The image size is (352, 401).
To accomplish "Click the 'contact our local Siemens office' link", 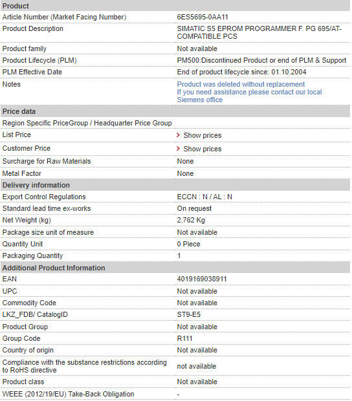I will tap(249, 96).
